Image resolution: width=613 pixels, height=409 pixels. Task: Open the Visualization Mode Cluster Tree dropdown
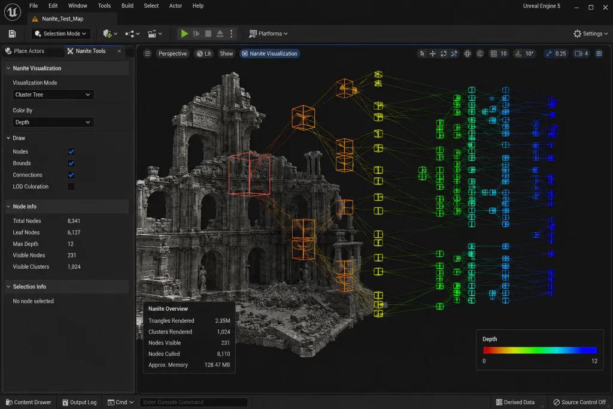click(53, 95)
